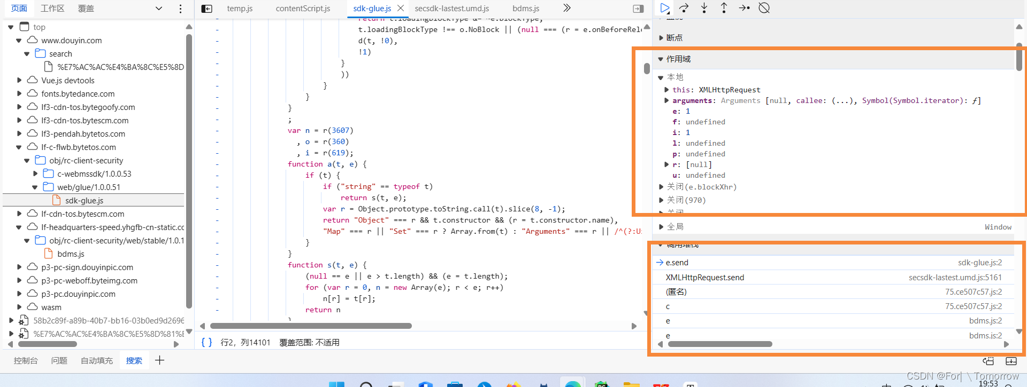Open the 控制台 console drawer tab
1027x387 pixels.
pos(26,361)
